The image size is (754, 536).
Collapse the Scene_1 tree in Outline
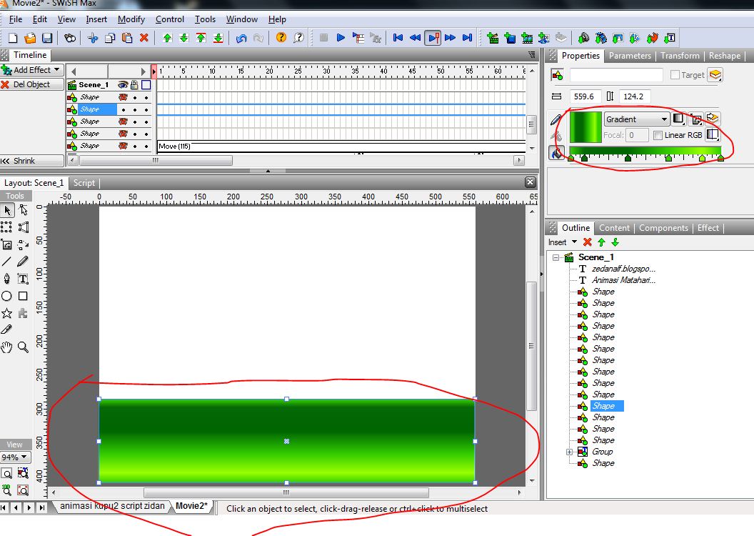556,256
